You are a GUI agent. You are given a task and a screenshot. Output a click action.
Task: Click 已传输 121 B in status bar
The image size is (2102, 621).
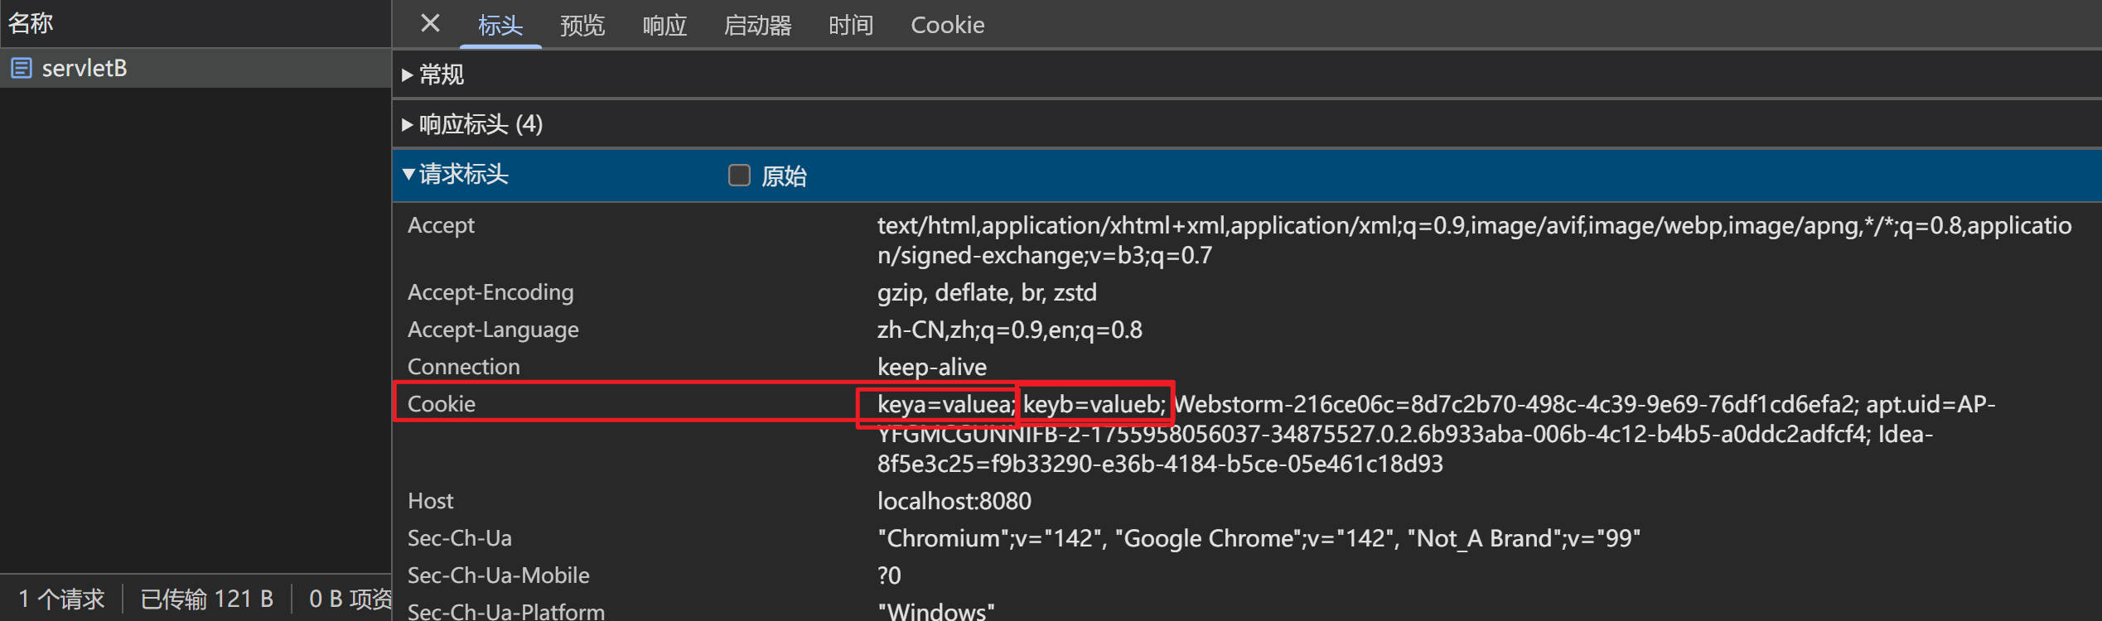(x=207, y=599)
